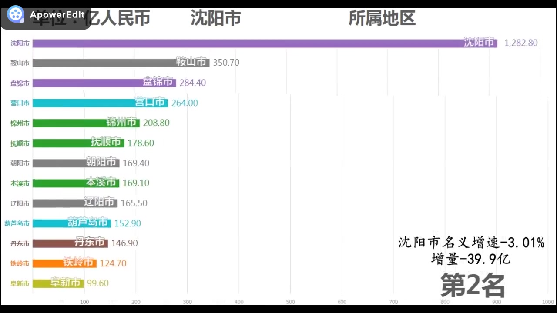The image size is (557, 313).
Task: Select the olive 阜新市 bar
Action: [x=58, y=283]
